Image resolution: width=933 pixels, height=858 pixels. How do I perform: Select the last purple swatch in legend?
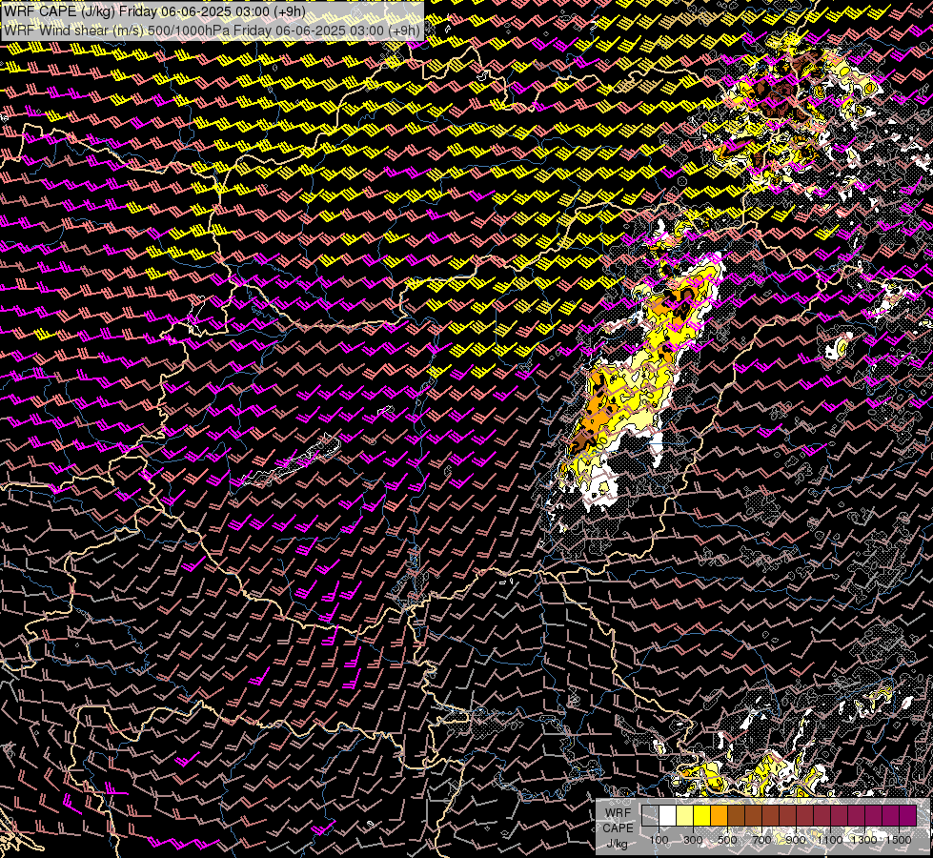pyautogui.click(x=908, y=816)
